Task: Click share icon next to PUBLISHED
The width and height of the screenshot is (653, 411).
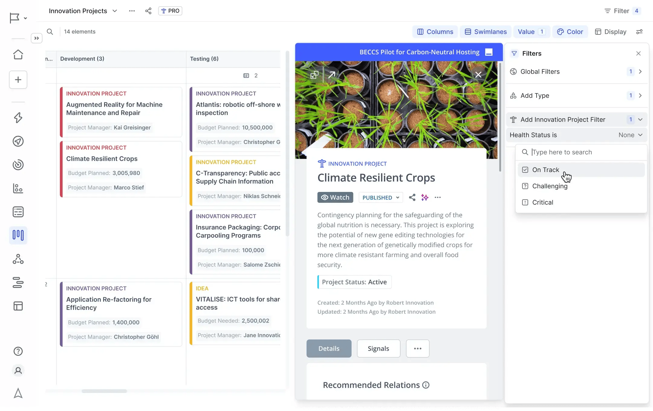Action: [412, 197]
